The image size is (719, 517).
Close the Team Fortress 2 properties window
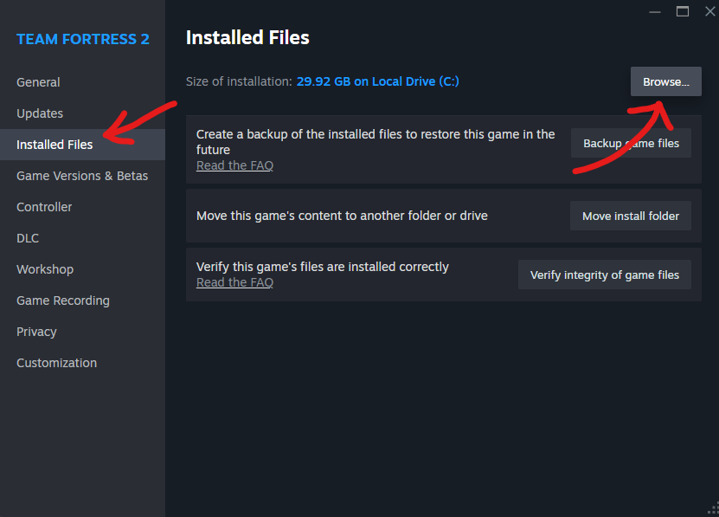click(709, 11)
